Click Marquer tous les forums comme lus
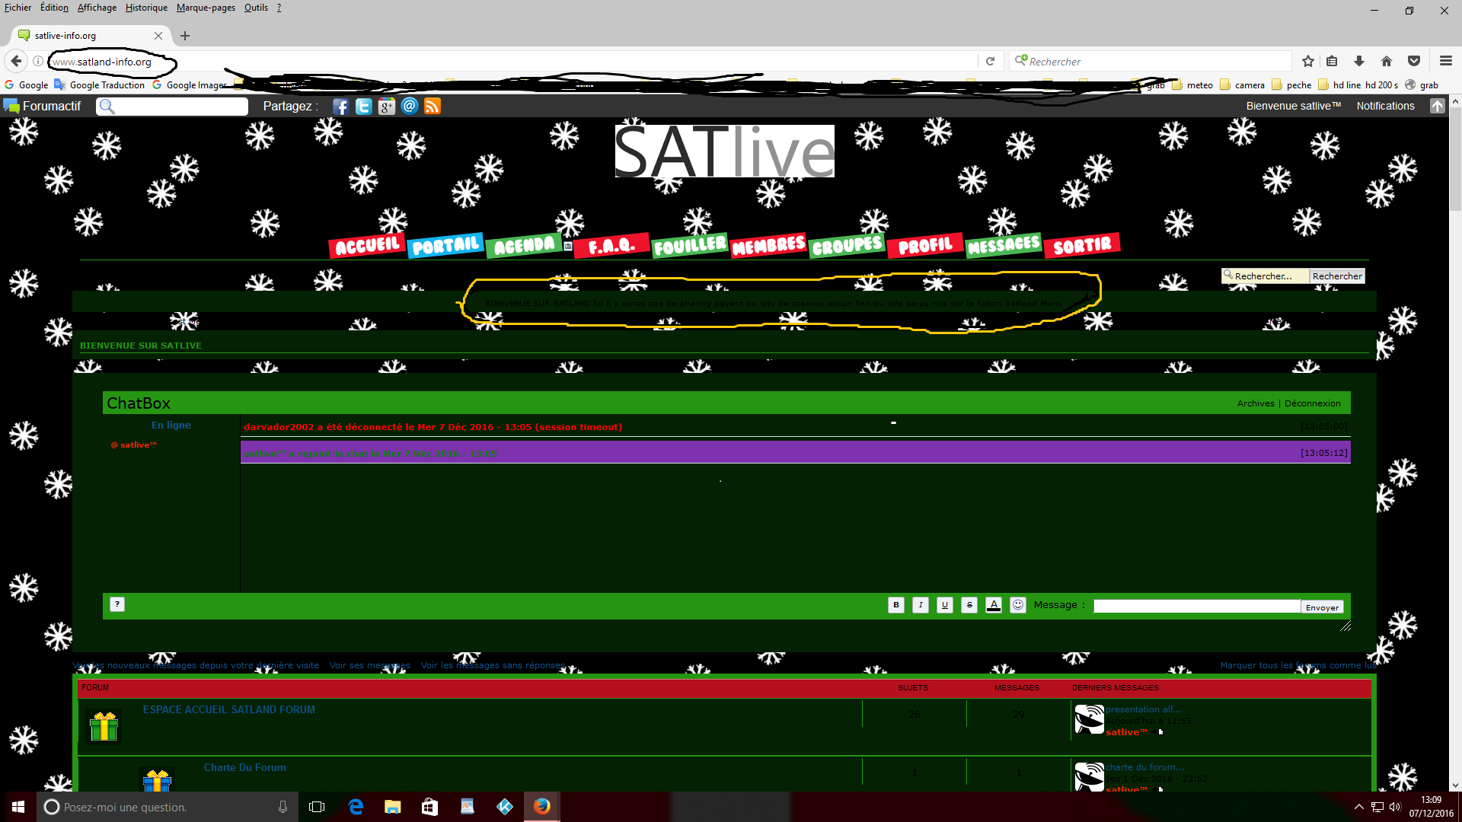Viewport: 1462px width, 822px height. coord(1298,665)
